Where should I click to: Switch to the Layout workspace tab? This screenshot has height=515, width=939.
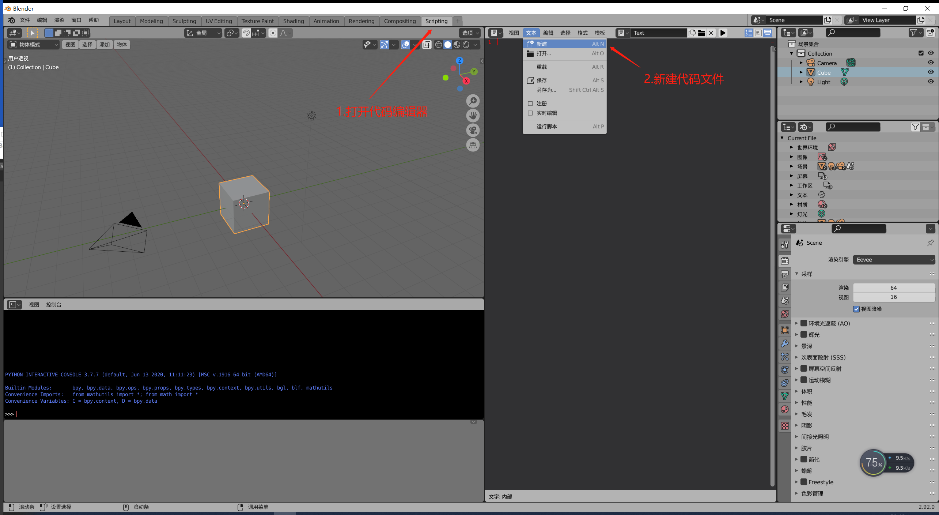[122, 21]
